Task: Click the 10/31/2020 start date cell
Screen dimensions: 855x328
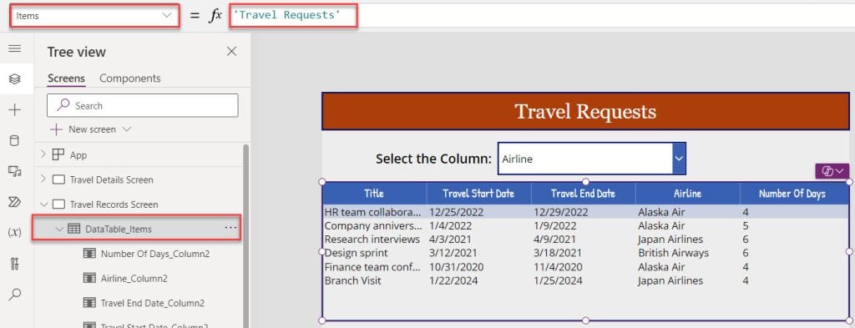Action: 457,267
